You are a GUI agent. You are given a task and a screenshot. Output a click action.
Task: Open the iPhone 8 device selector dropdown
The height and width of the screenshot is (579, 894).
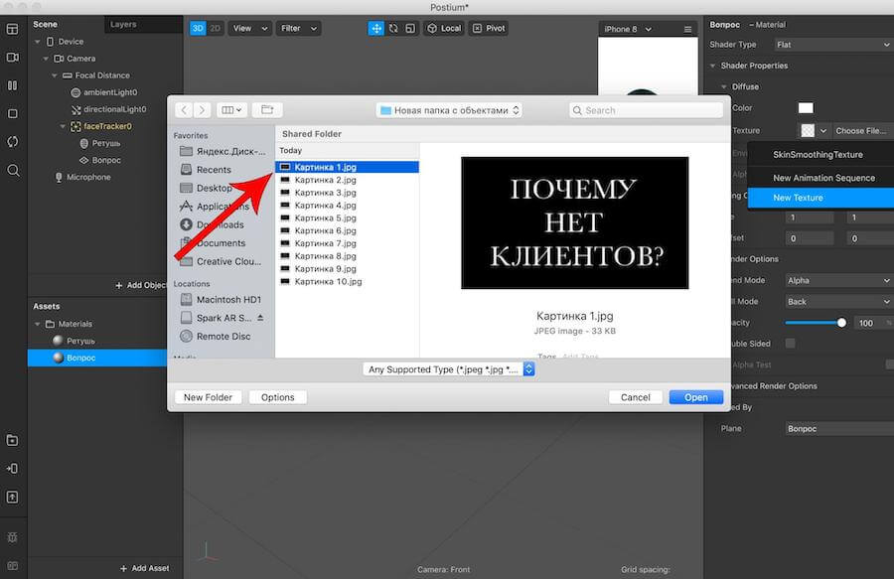click(x=631, y=28)
